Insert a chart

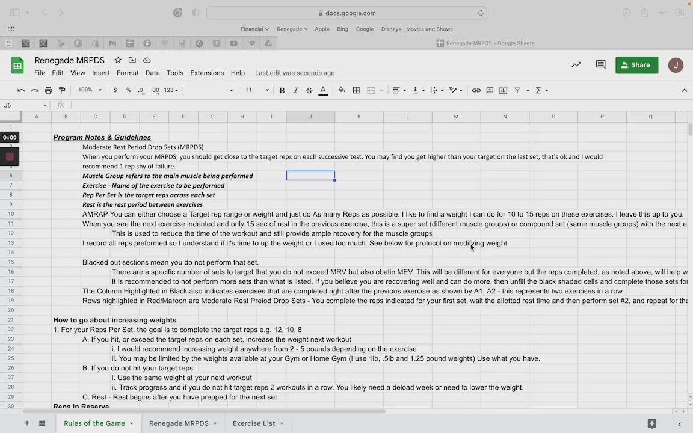point(504,90)
